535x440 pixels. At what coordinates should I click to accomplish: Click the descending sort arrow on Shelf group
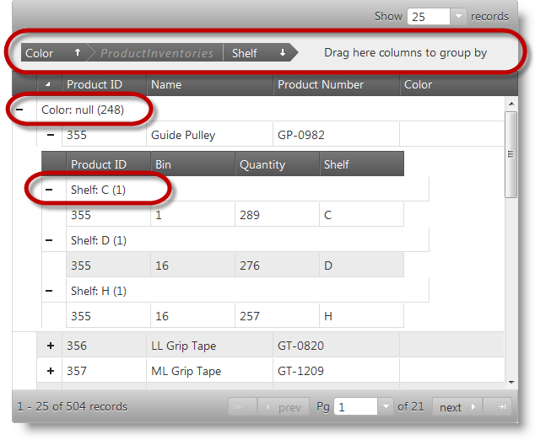click(x=283, y=52)
